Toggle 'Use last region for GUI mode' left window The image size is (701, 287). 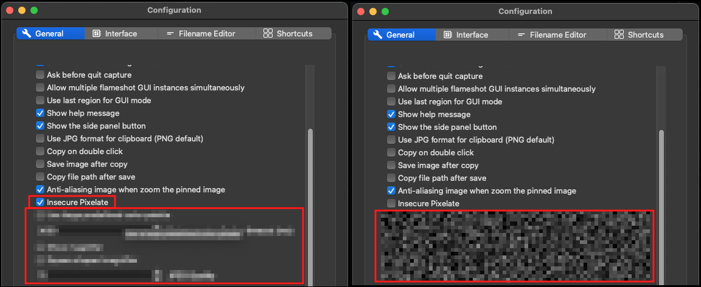40,100
